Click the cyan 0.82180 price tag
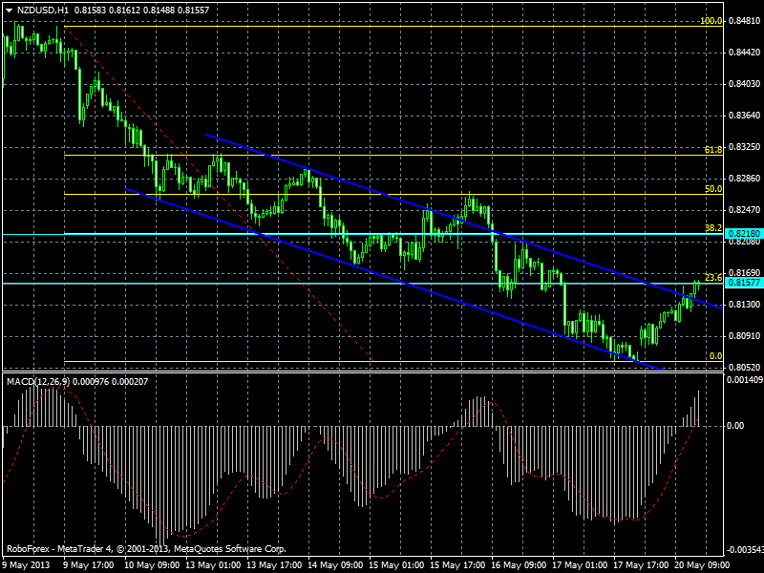 tap(744, 234)
